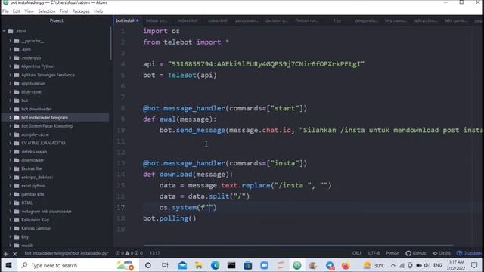Expand the CV HTML JUAN ADITYA folder
Viewport: 484px width, 272px height.
[x=10, y=143]
